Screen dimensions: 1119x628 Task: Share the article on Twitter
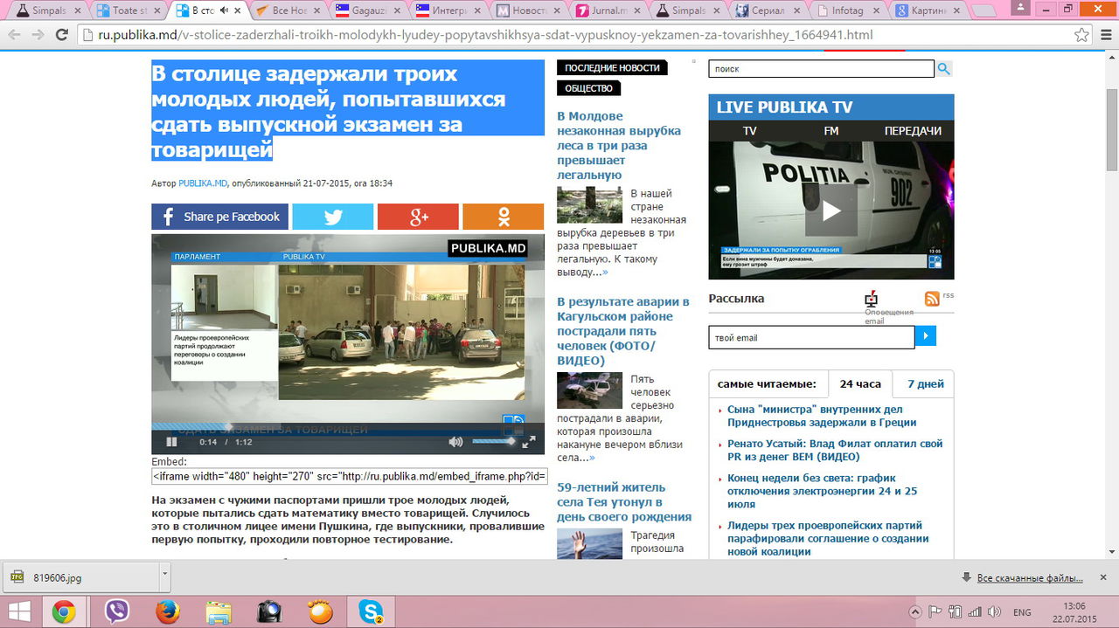pyautogui.click(x=332, y=217)
